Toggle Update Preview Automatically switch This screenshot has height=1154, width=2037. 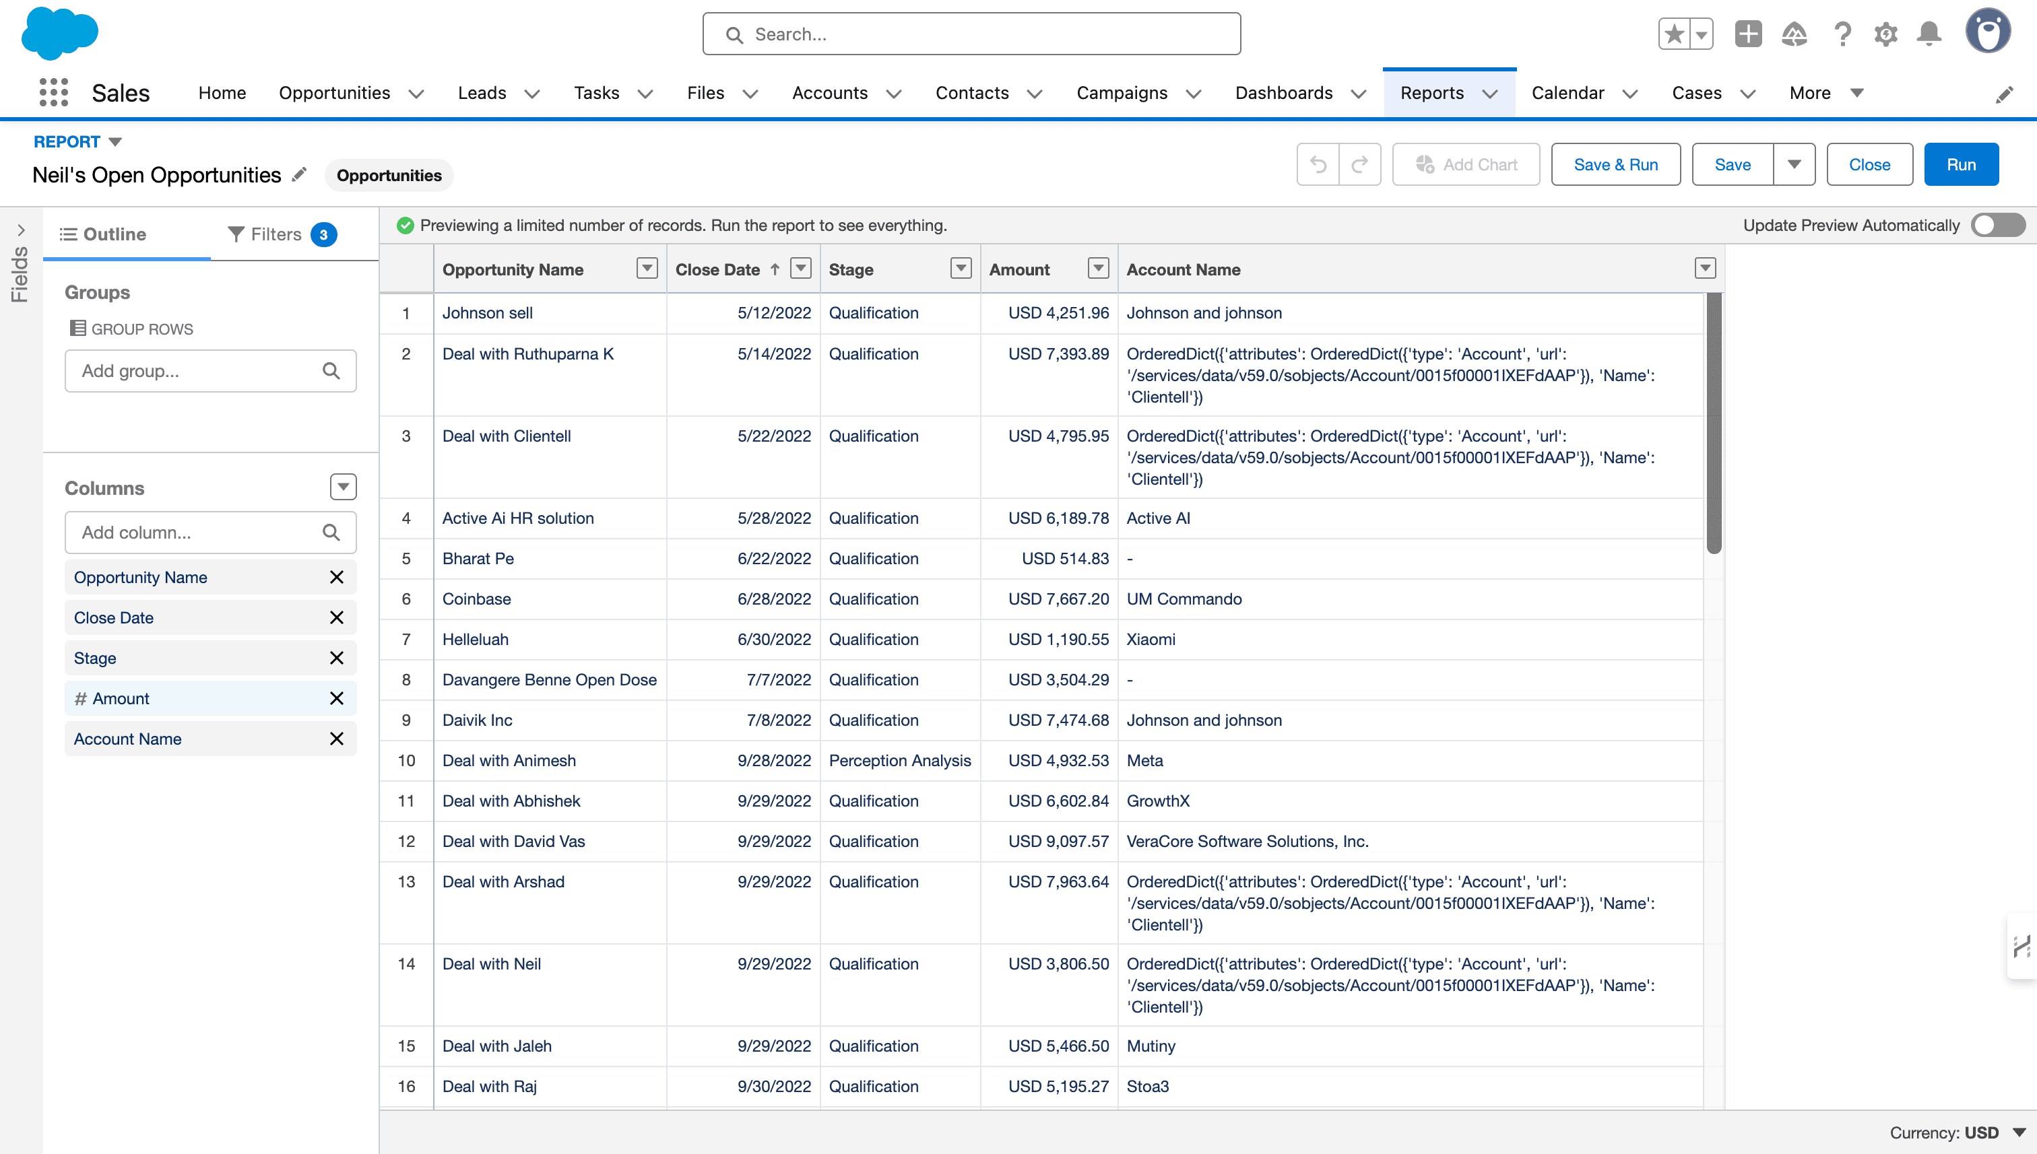pyautogui.click(x=1998, y=225)
